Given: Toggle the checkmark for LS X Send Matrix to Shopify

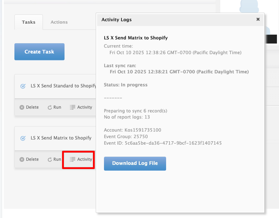Looking at the screenshot, I should pyautogui.click(x=23, y=138).
